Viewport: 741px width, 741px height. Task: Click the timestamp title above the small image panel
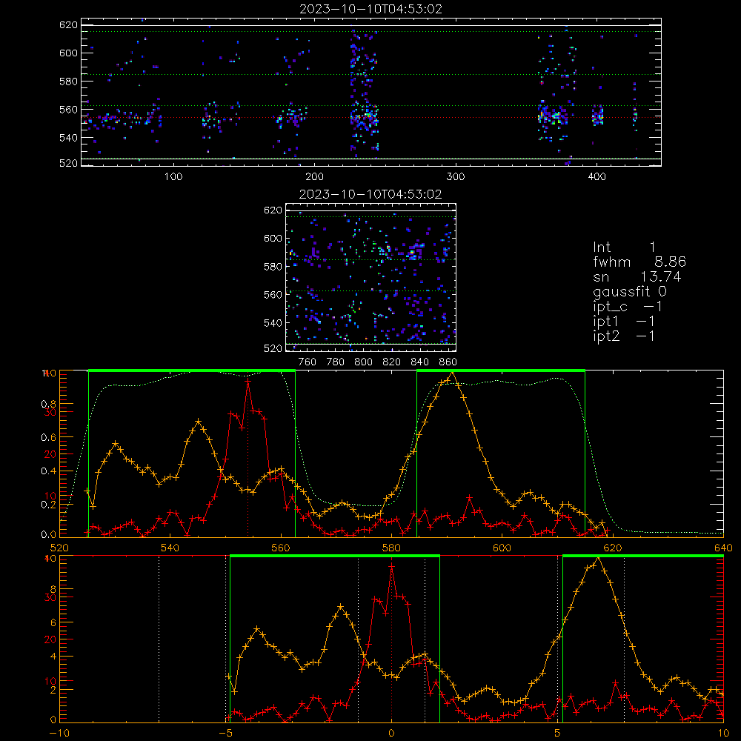pos(370,194)
